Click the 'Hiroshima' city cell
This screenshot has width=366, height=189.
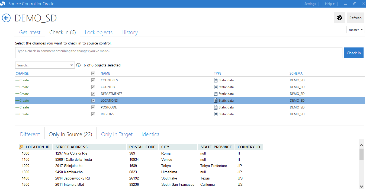169,172
